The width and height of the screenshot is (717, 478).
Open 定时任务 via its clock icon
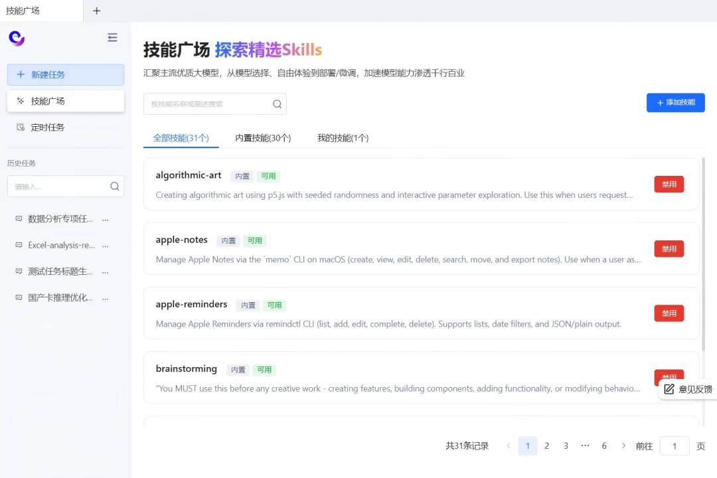pos(21,127)
